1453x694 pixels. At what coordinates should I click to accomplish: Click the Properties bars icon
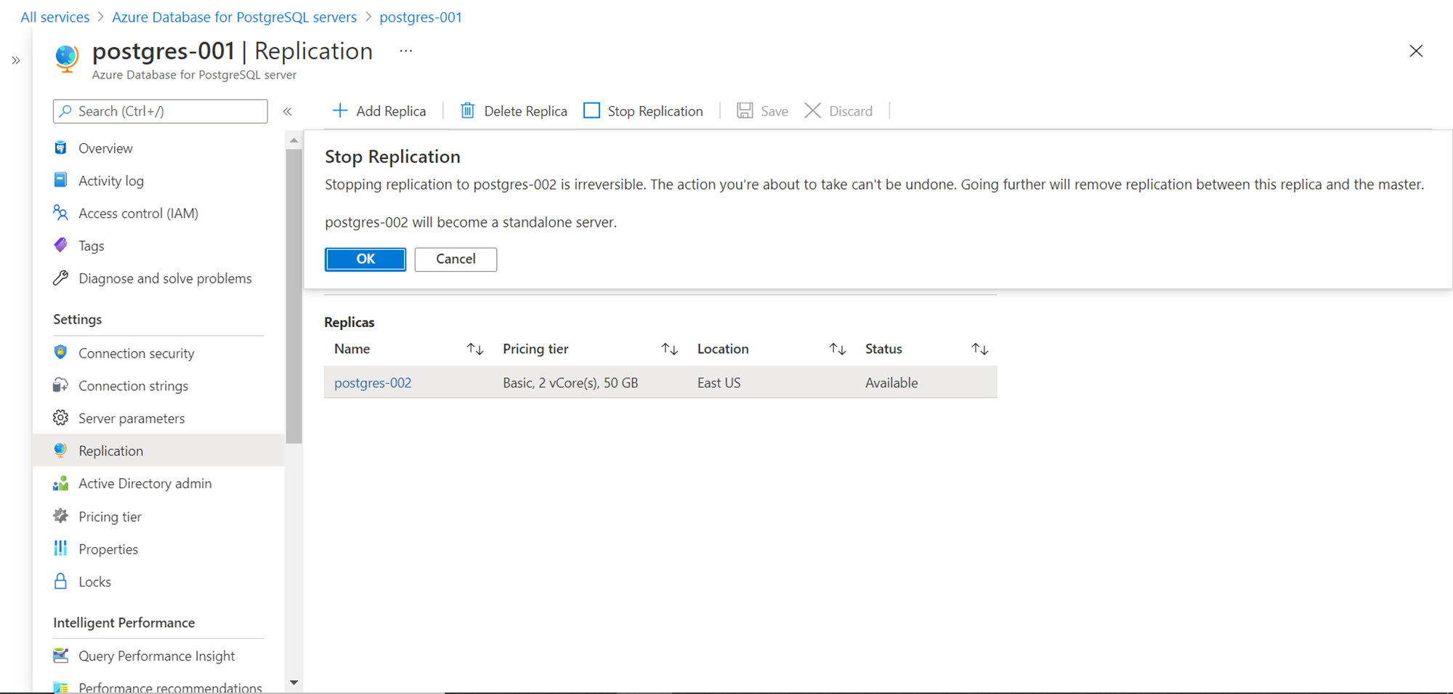(x=61, y=549)
